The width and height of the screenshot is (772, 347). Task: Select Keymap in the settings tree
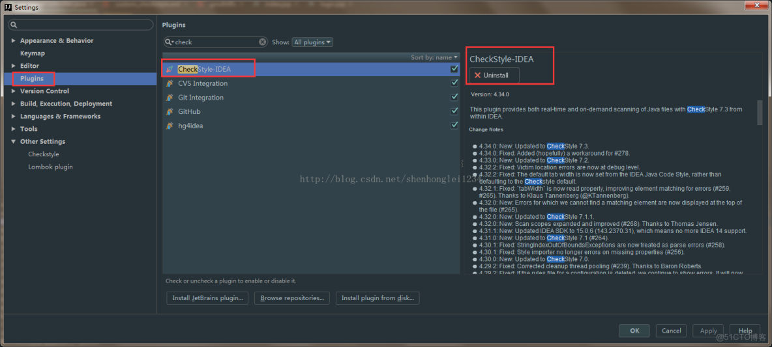click(x=33, y=53)
